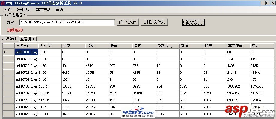The width and height of the screenshot is (276, 119).
Task: Select cell ex110713.log
Action: [x=26, y=100]
